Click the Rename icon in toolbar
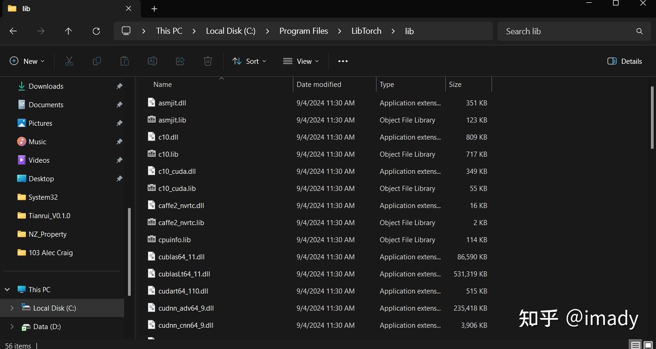Image resolution: width=656 pixels, height=349 pixels. [152, 61]
